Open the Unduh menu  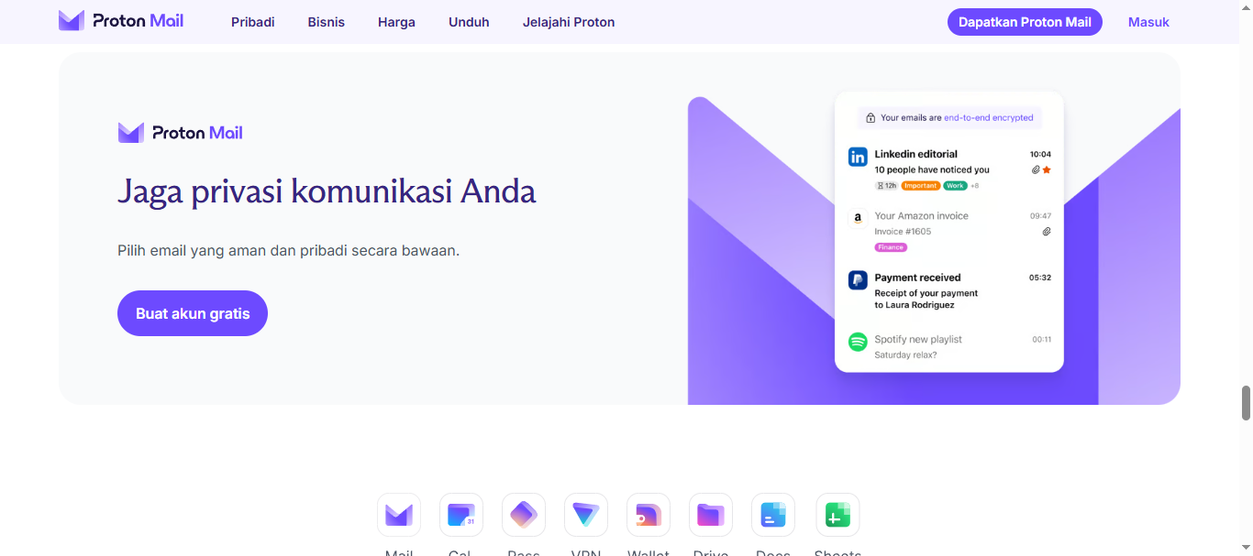point(469,22)
